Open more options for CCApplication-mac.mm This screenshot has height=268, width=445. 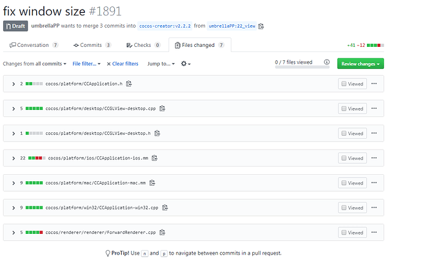[374, 183]
